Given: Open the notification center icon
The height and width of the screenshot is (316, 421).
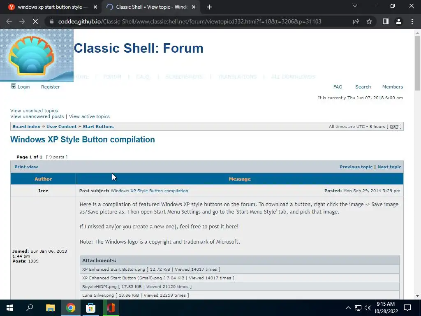Looking at the screenshot, I should point(407,308).
